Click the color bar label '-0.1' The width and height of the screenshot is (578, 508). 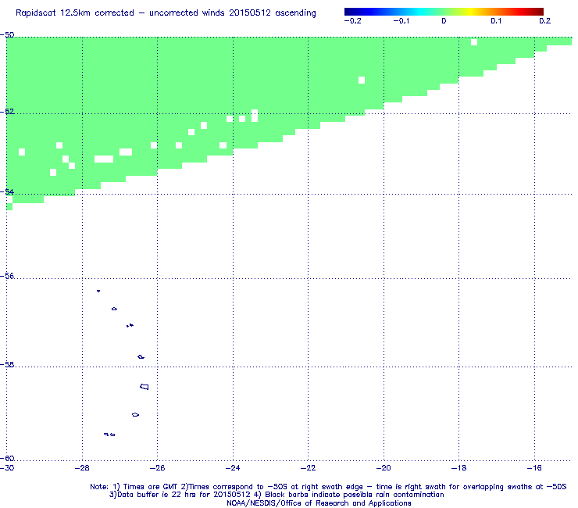pyautogui.click(x=401, y=21)
